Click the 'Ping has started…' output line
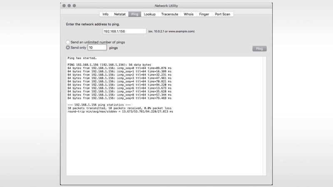 82,58
